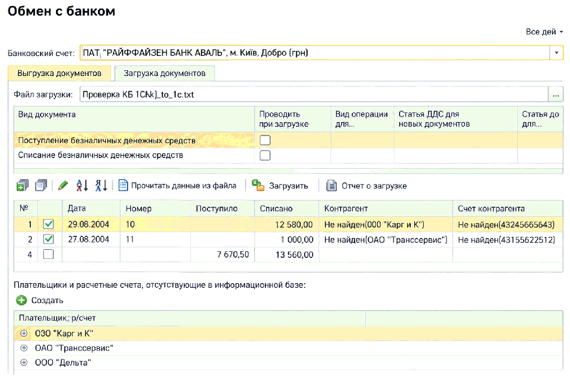Click the uncheck-all rows icon
570x380 pixels.
click(x=41, y=186)
